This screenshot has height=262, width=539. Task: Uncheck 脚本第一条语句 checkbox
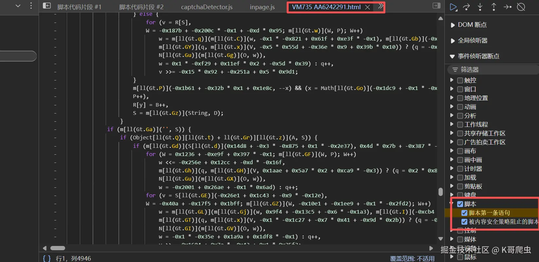point(464,213)
